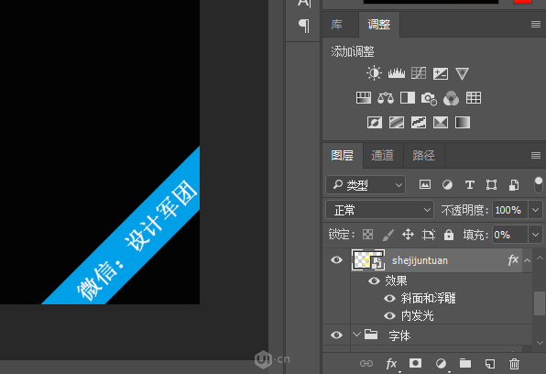The image size is (546, 374).
Task: Switch to the 通道 tab
Action: point(382,156)
